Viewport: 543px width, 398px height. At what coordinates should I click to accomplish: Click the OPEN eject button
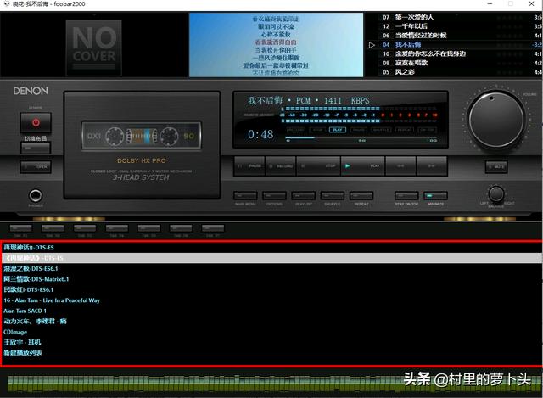[x=36, y=166]
